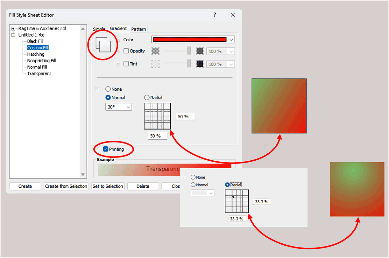Expand the RagTime 6 Auxiliaries.rtd node
Image resolution: width=389 pixels, height=258 pixels.
13,29
